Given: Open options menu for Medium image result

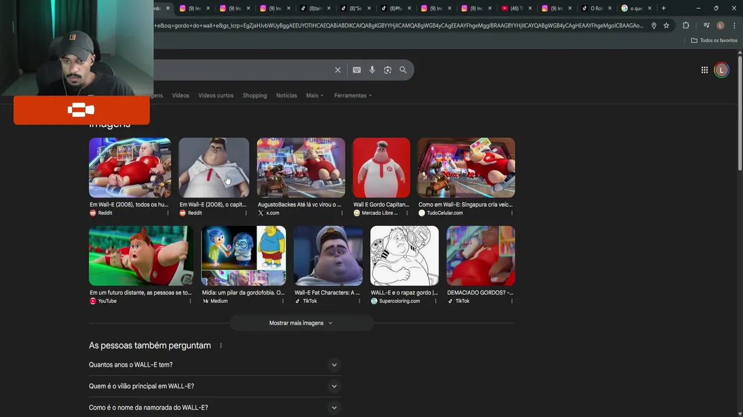Looking at the screenshot, I should [x=283, y=301].
